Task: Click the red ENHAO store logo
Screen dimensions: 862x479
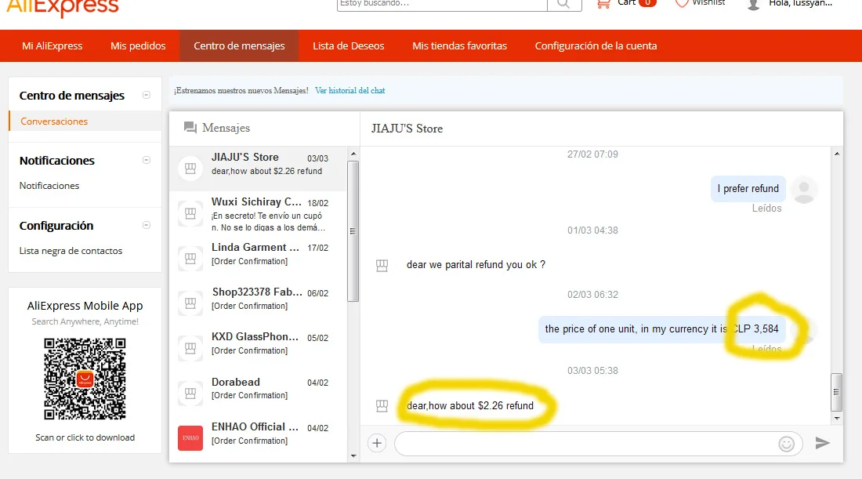Action: [190, 437]
